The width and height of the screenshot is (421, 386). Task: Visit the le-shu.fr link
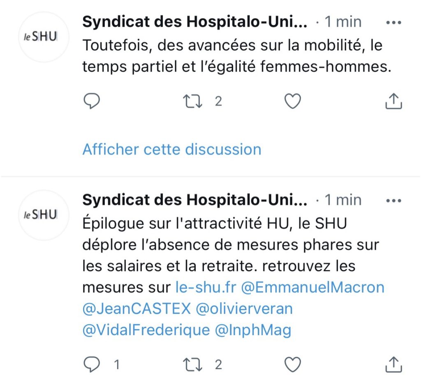(x=206, y=287)
